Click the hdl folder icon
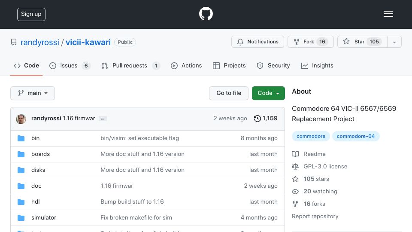 21,202
